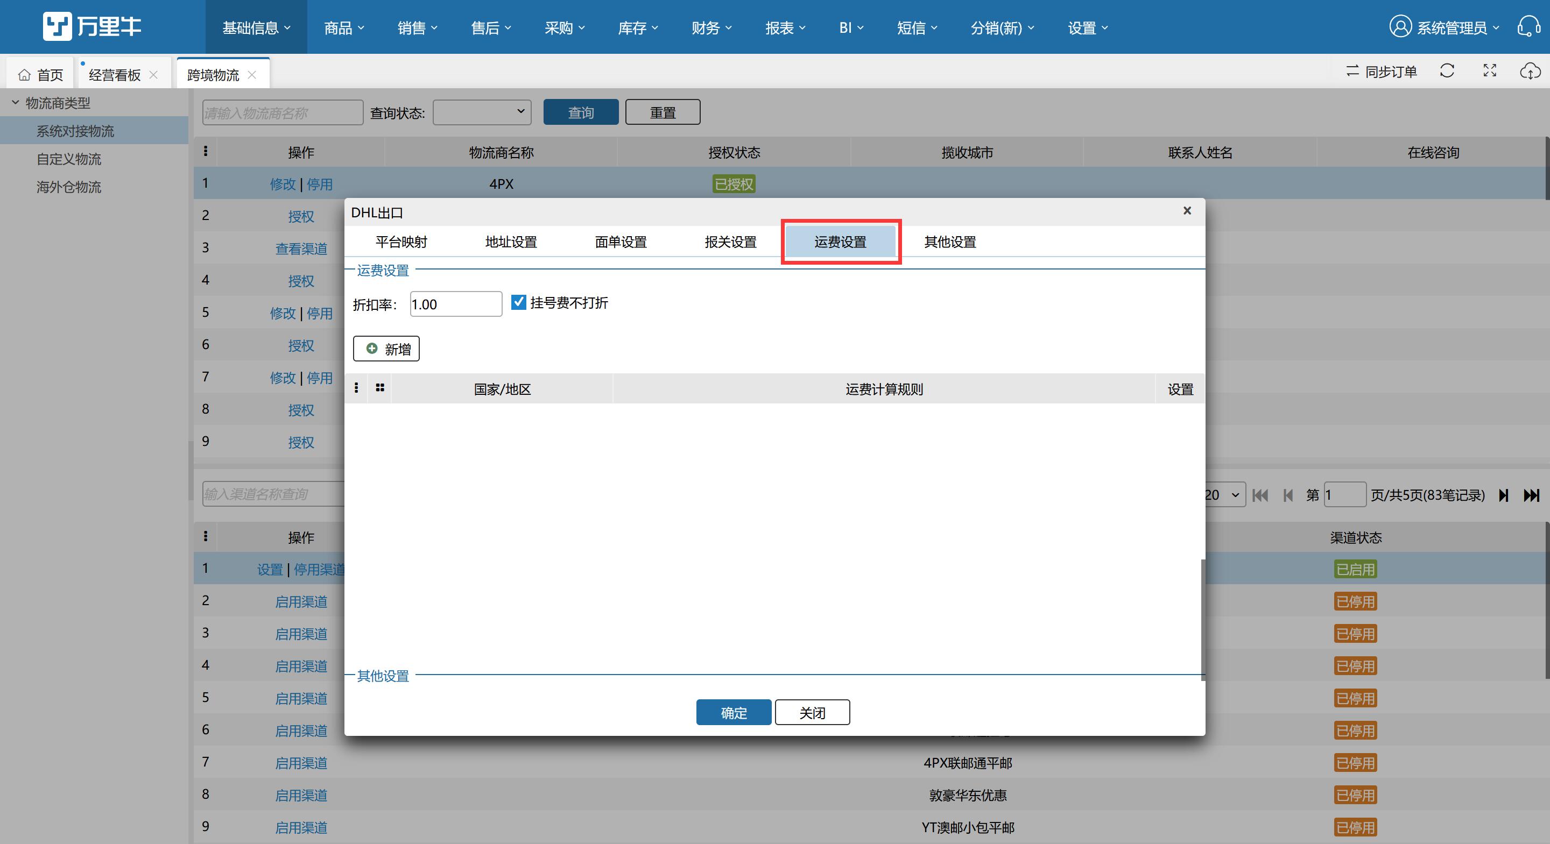
Task: Select the 运费设置 tab
Action: (841, 242)
